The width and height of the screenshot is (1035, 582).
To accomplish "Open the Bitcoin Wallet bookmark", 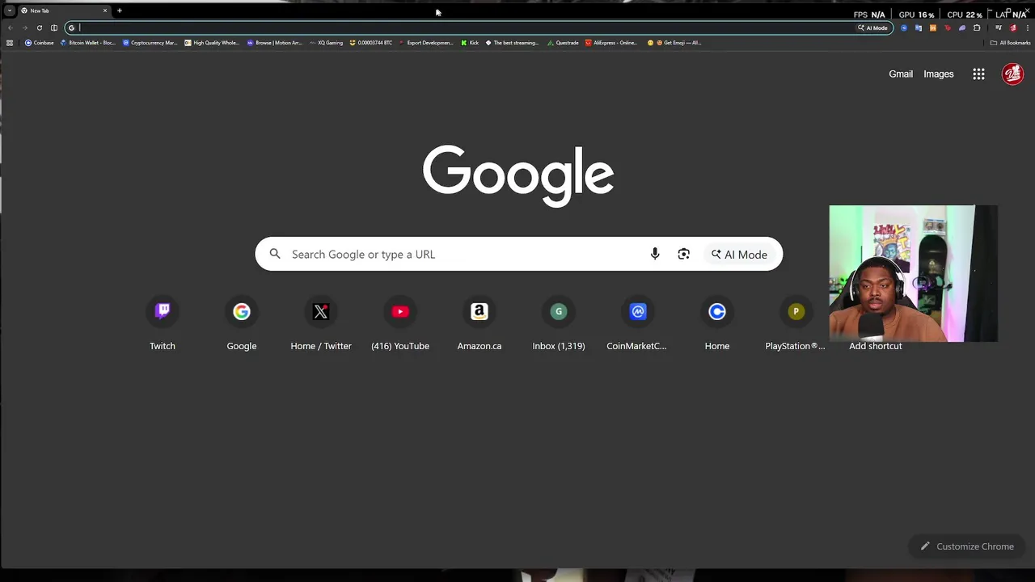I will pos(88,43).
